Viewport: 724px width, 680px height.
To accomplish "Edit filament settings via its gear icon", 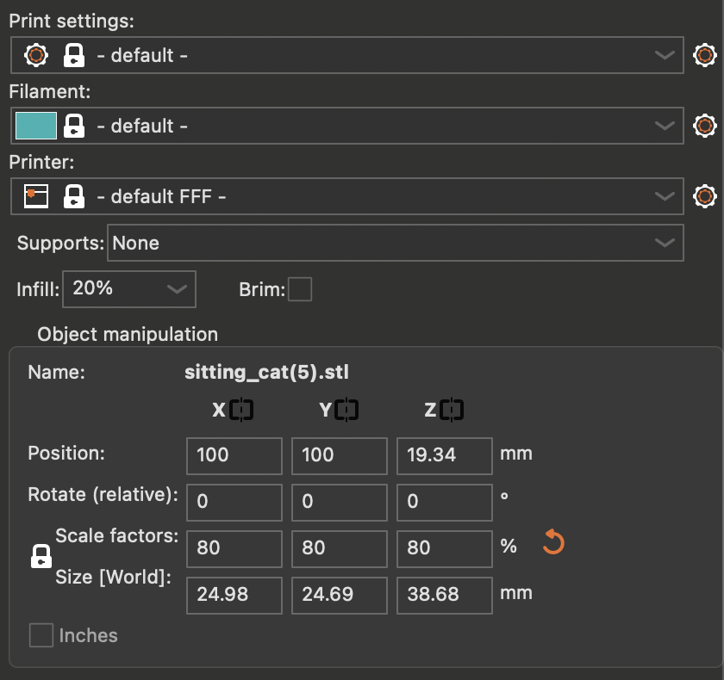I will click(x=705, y=126).
